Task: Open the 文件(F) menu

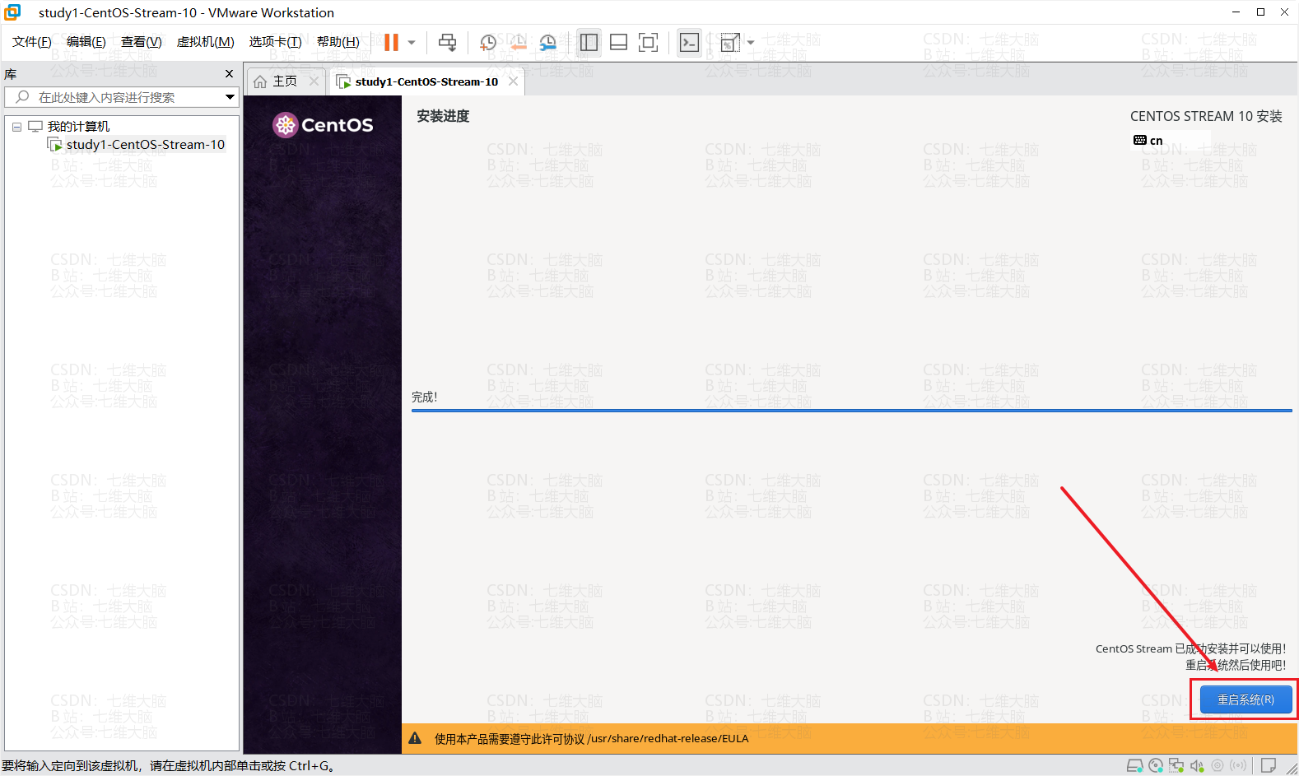Action: (32, 42)
